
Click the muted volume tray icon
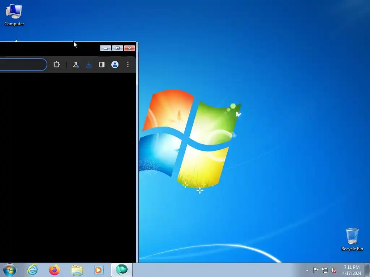point(334,271)
